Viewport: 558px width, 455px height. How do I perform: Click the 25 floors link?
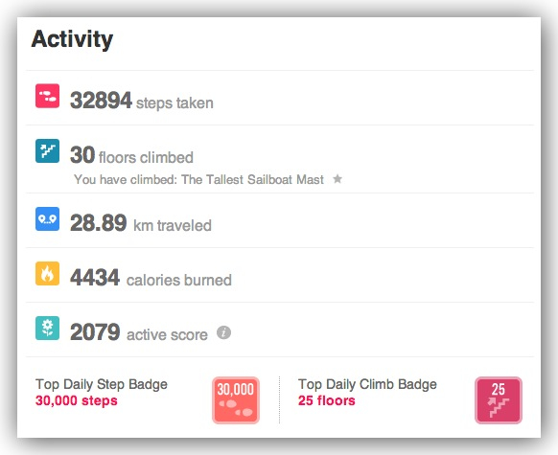click(326, 400)
